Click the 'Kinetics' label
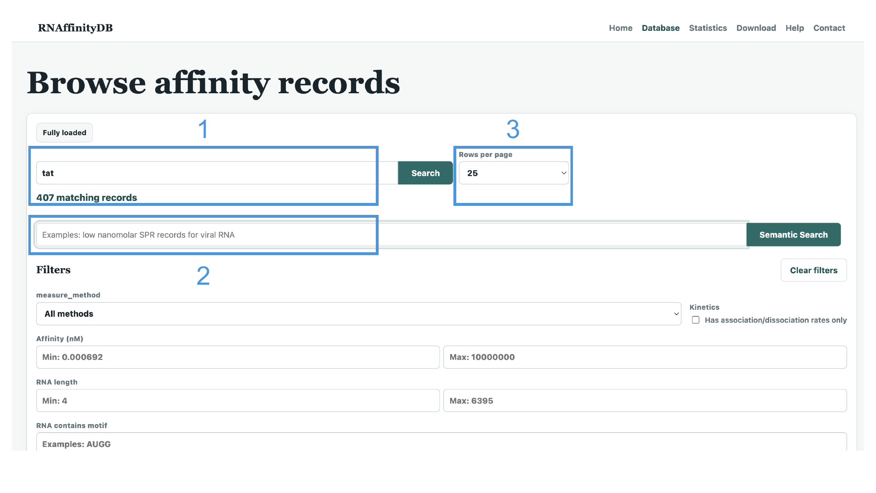The height and width of the screenshot is (493, 876). click(x=704, y=307)
